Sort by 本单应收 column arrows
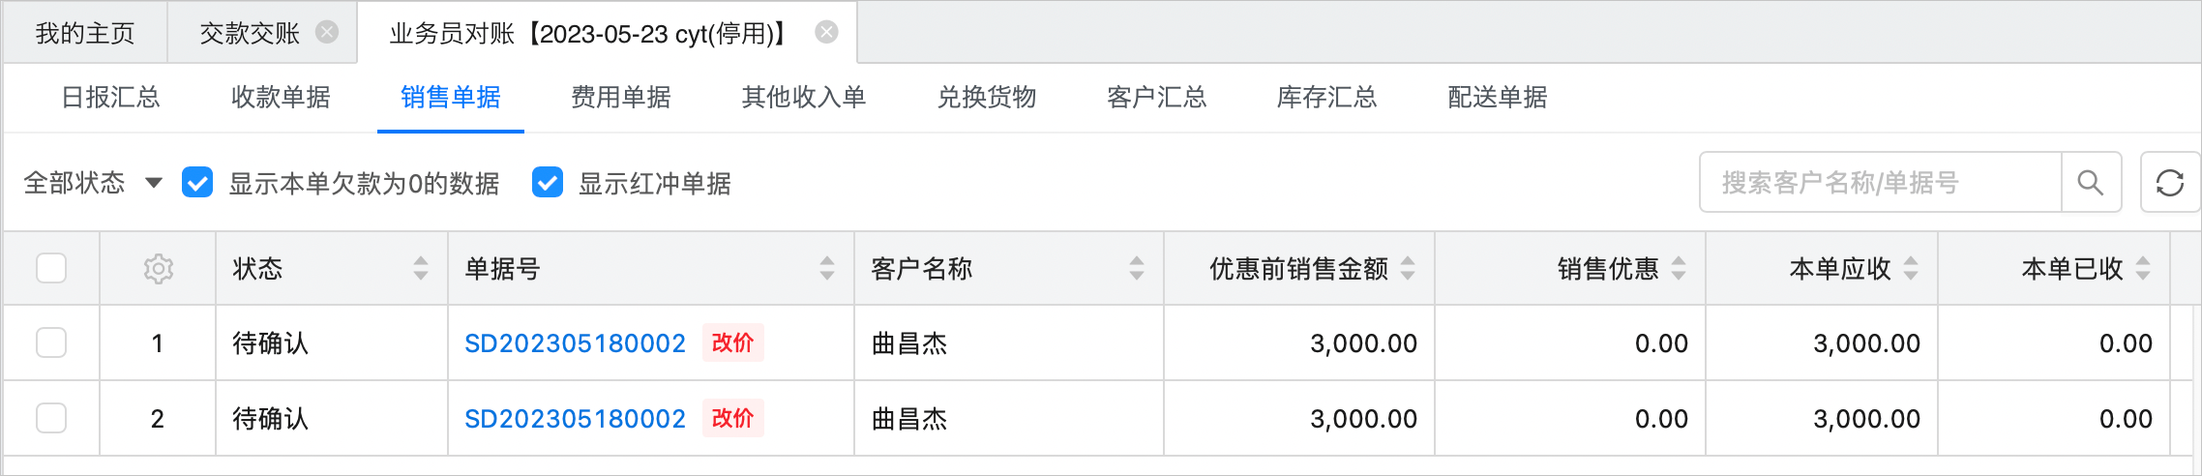2202x476 pixels. 1911,268
